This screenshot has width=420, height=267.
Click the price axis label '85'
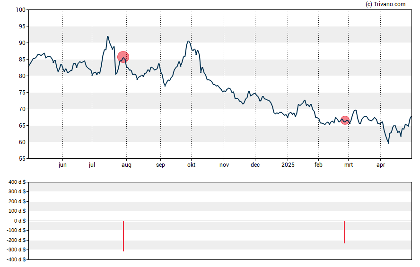(22, 60)
